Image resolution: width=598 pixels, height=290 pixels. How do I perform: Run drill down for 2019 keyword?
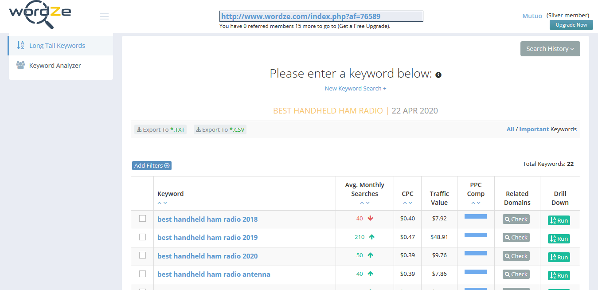point(559,239)
